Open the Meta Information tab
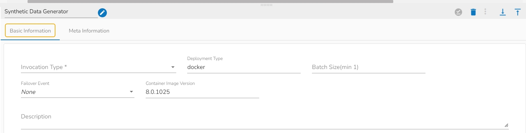The height and width of the screenshot is (133, 526). 89,31
